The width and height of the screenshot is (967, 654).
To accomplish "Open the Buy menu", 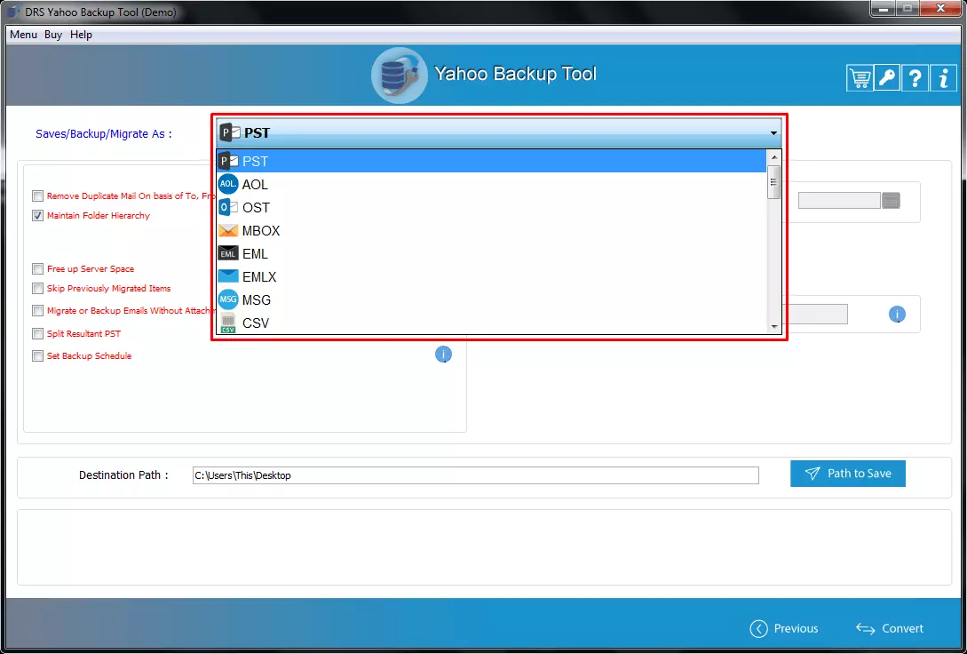I will tap(53, 35).
